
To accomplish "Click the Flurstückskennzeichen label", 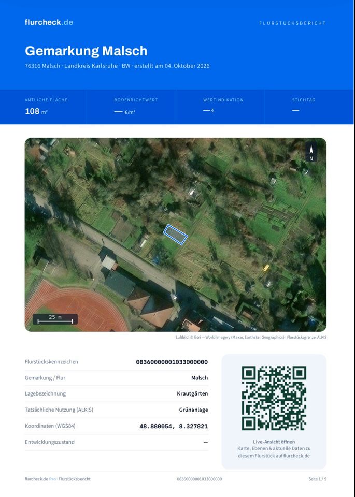I will (51, 362).
